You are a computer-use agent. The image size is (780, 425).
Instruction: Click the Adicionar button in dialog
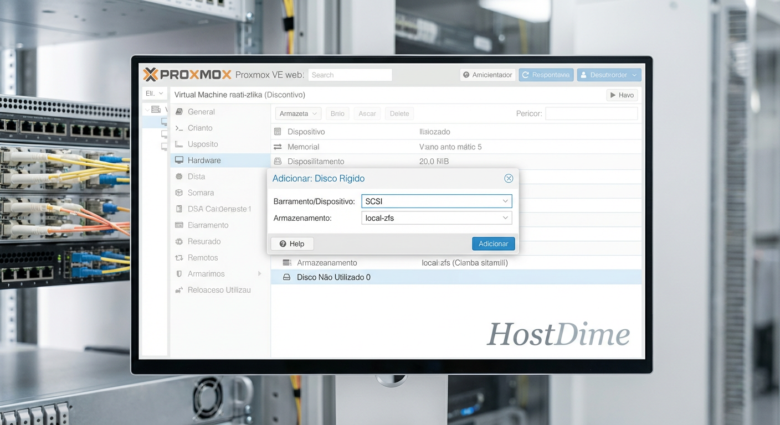(x=493, y=243)
